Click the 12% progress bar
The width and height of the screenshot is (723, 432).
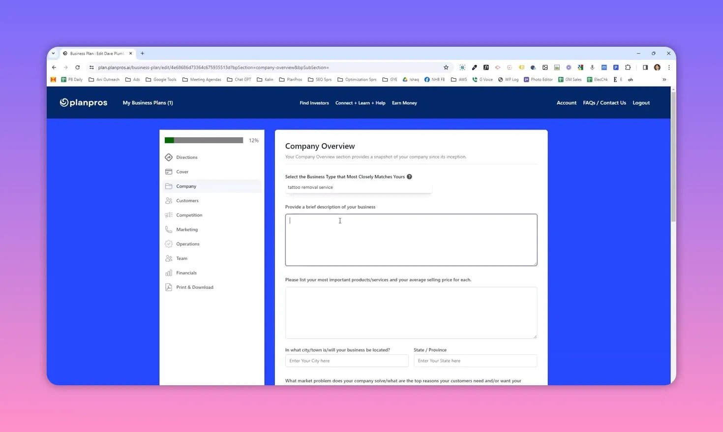click(204, 140)
